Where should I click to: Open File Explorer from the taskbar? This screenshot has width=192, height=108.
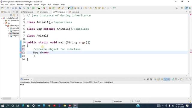coord(65,106)
